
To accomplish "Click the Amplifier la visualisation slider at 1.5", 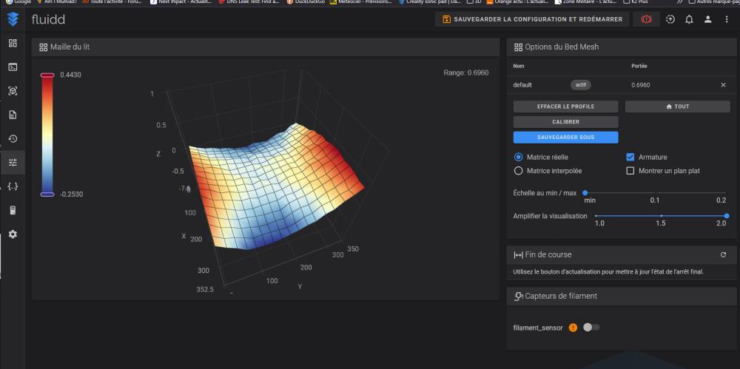I will [661, 216].
